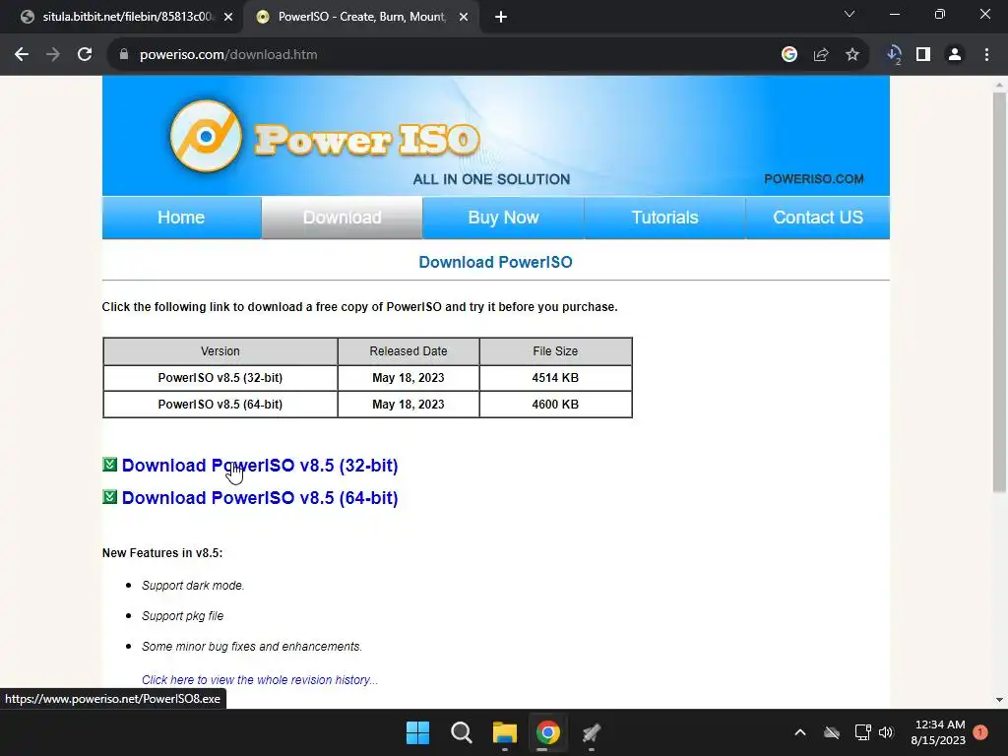Viewport: 1008px width, 756px height.
Task: Open the Buy Now navigation tab
Action: click(503, 218)
